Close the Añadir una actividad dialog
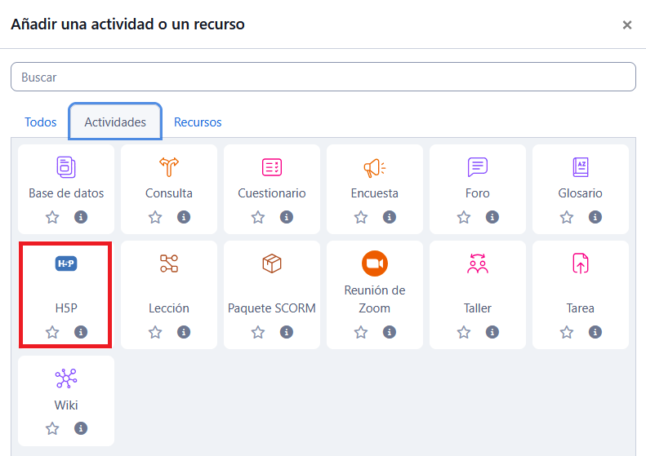 pyautogui.click(x=627, y=25)
